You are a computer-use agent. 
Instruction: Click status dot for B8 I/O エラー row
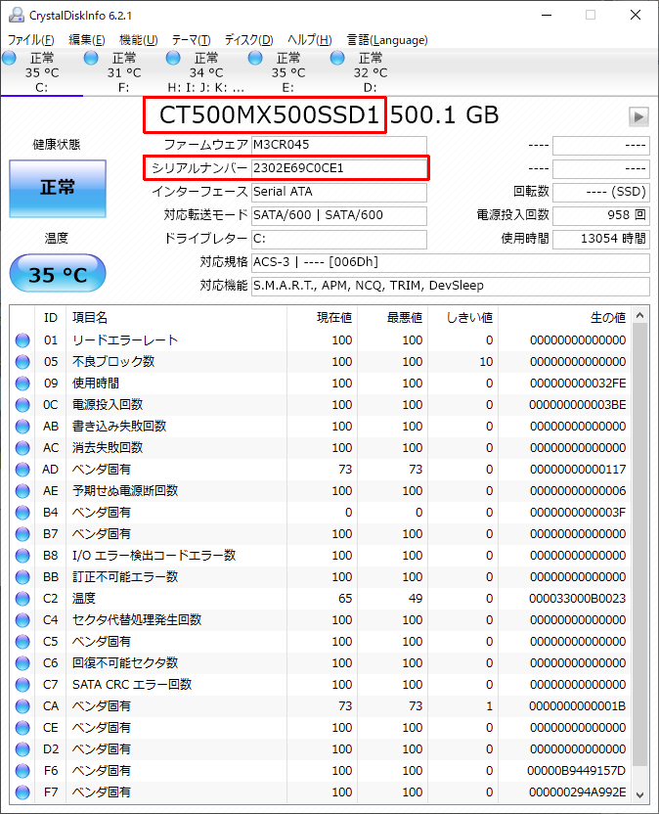(22, 556)
